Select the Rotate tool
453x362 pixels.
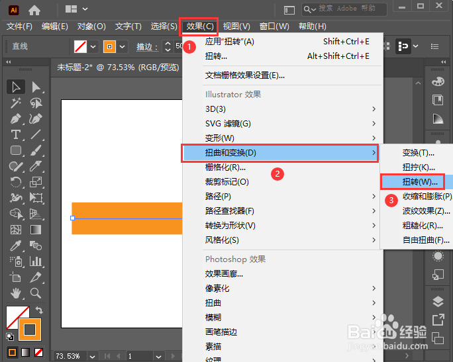tap(16, 182)
